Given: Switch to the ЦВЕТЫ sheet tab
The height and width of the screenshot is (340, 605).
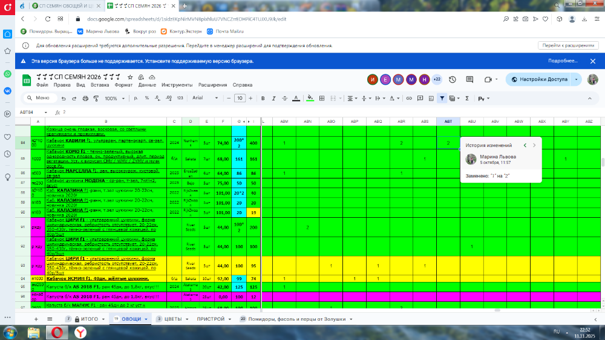Looking at the screenshot, I should (x=173, y=319).
